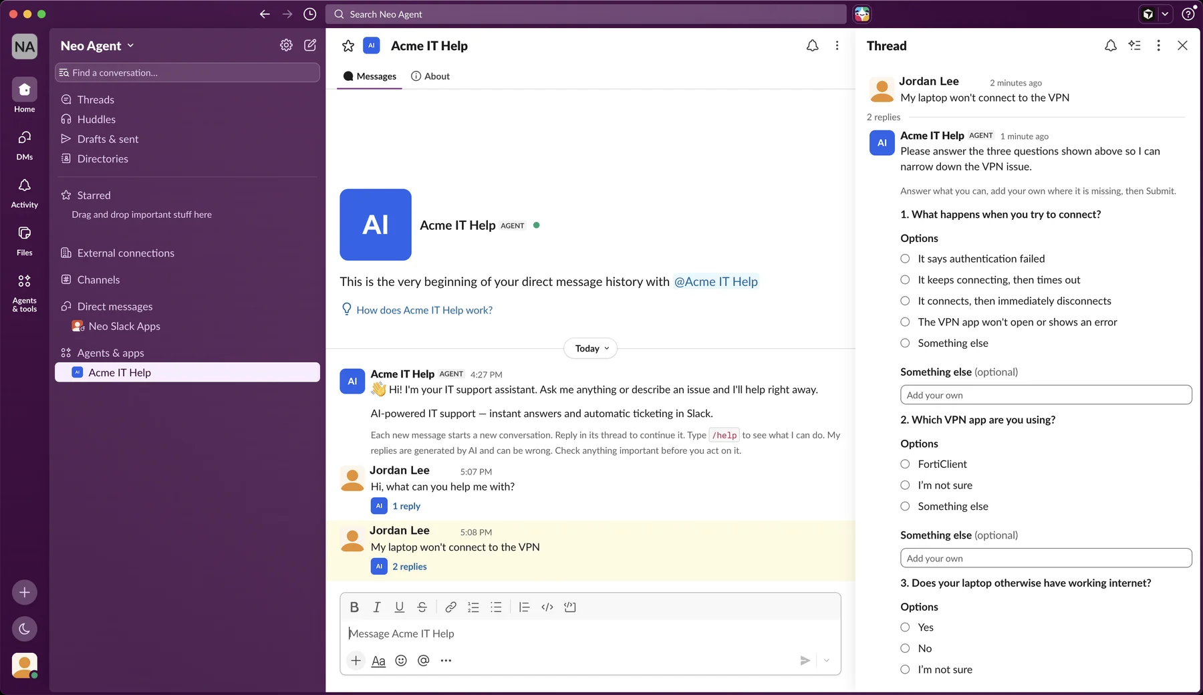Click the Search Neo Agent field
The height and width of the screenshot is (695, 1203).
[x=586, y=14]
